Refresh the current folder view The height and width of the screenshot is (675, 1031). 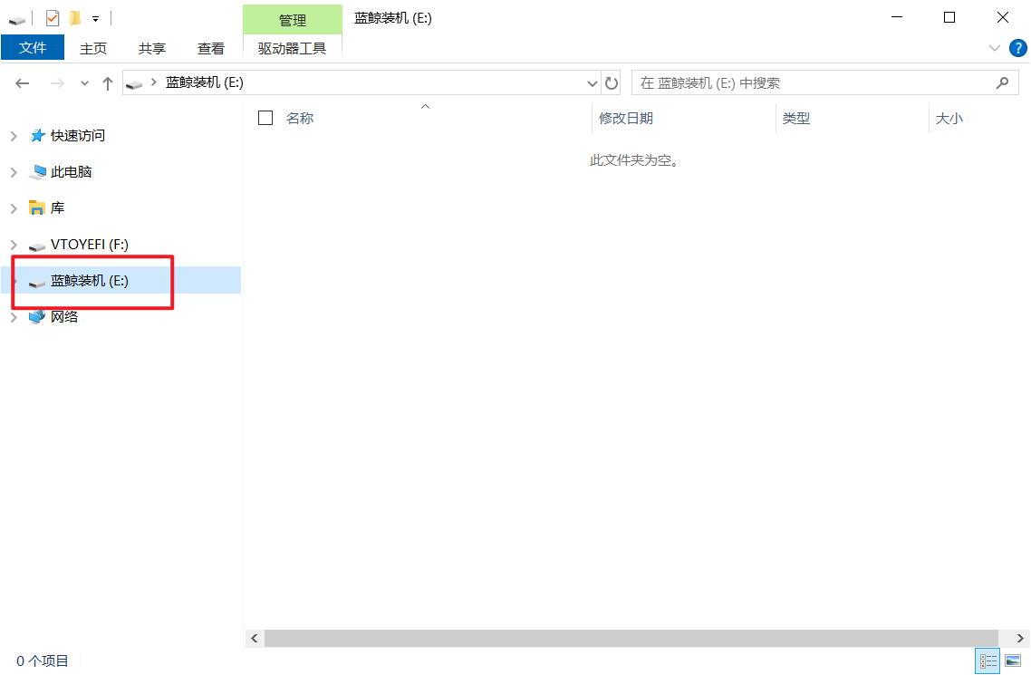pos(612,83)
